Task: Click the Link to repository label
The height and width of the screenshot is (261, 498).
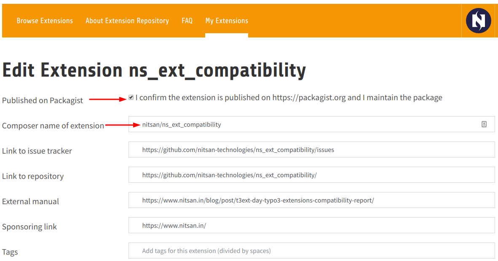Action: [33, 176]
